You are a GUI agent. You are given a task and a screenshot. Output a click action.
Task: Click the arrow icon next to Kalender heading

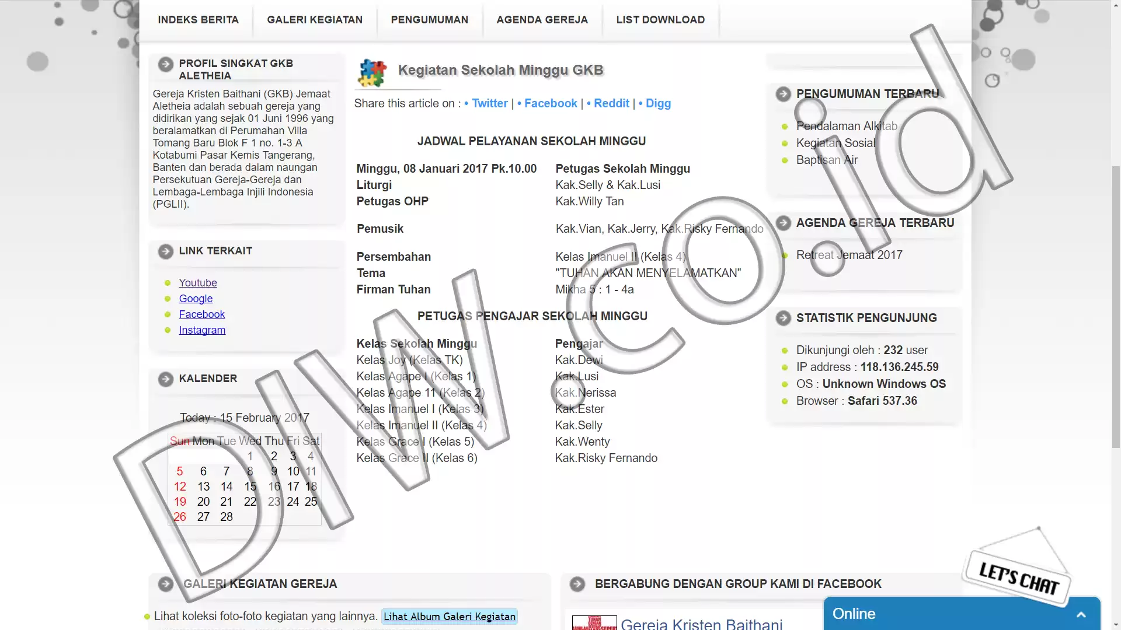coord(166,379)
